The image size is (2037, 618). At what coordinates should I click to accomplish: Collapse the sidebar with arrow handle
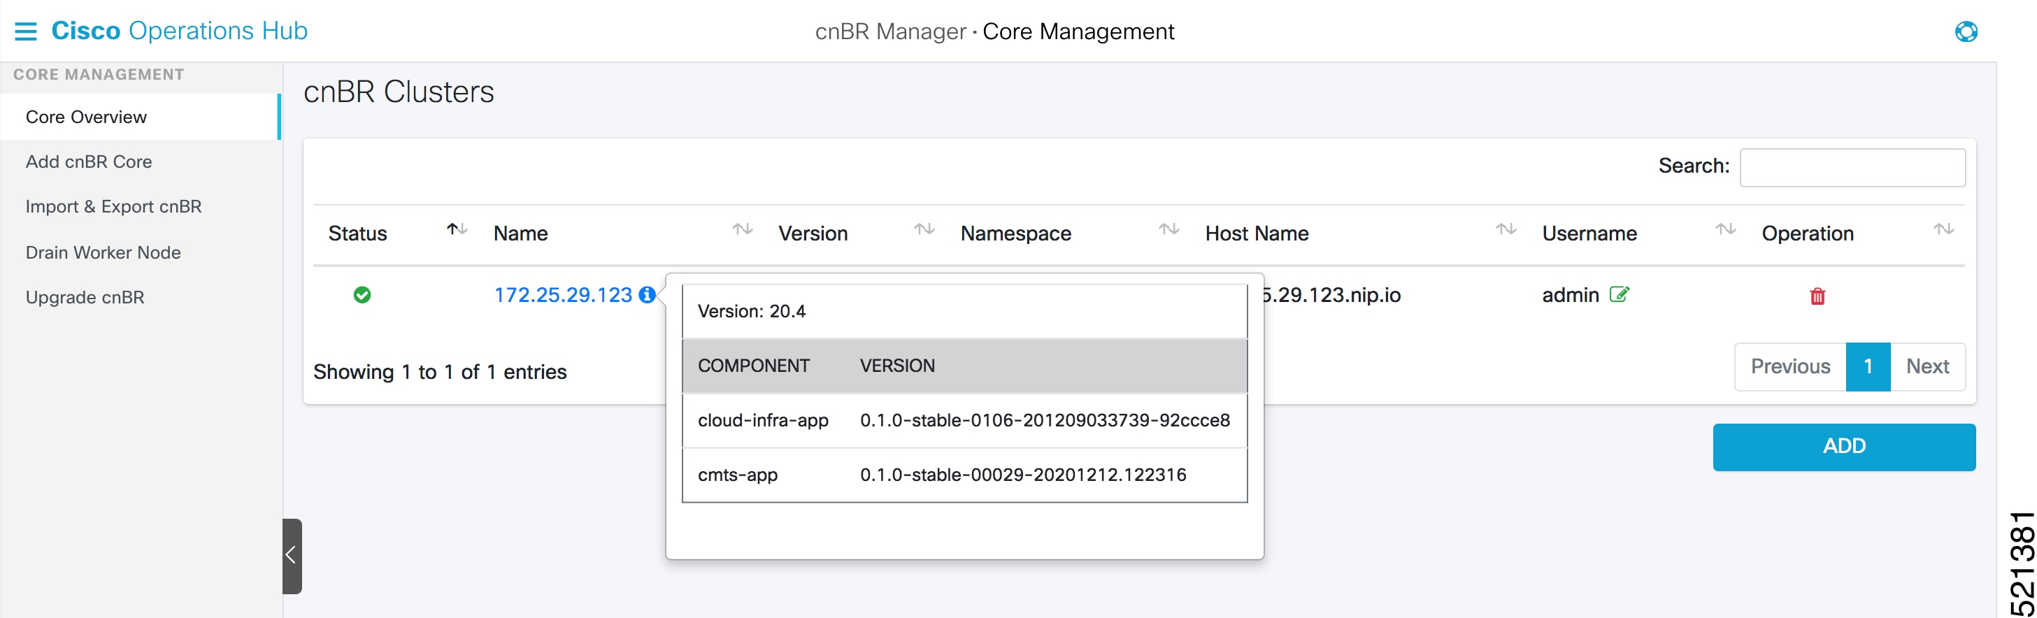(292, 556)
